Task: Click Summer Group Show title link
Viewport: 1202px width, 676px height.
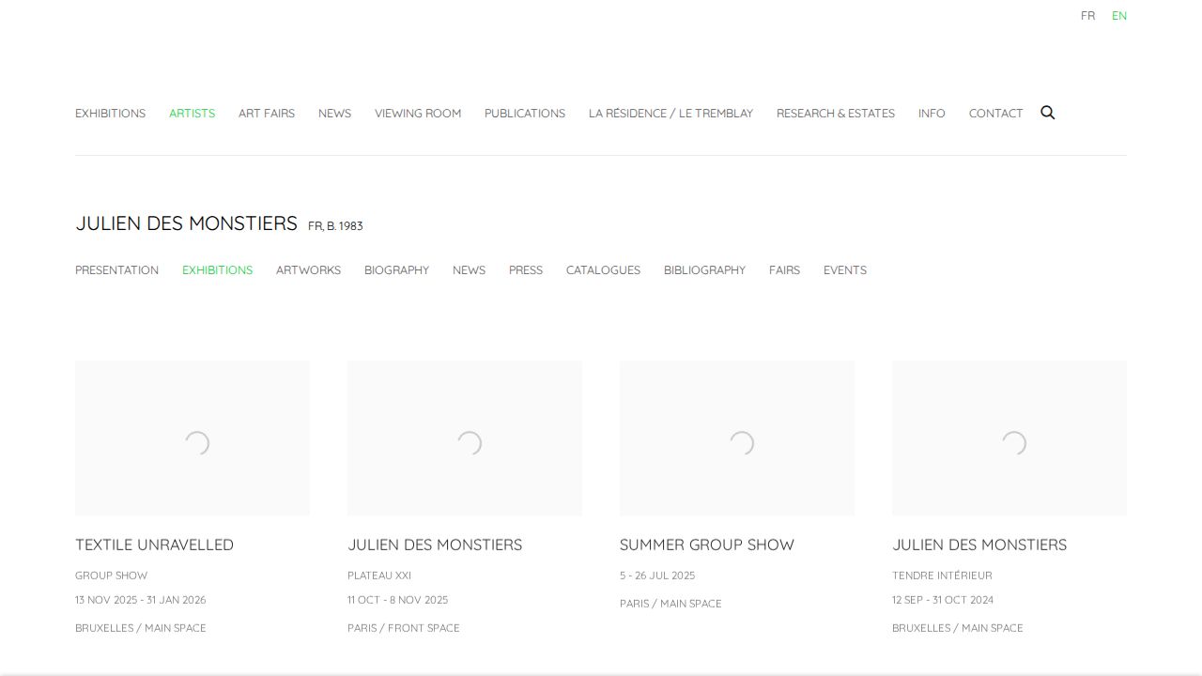Action: (706, 545)
